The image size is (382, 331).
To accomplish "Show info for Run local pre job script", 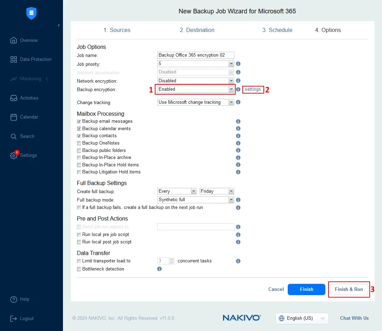I will point(238,235).
